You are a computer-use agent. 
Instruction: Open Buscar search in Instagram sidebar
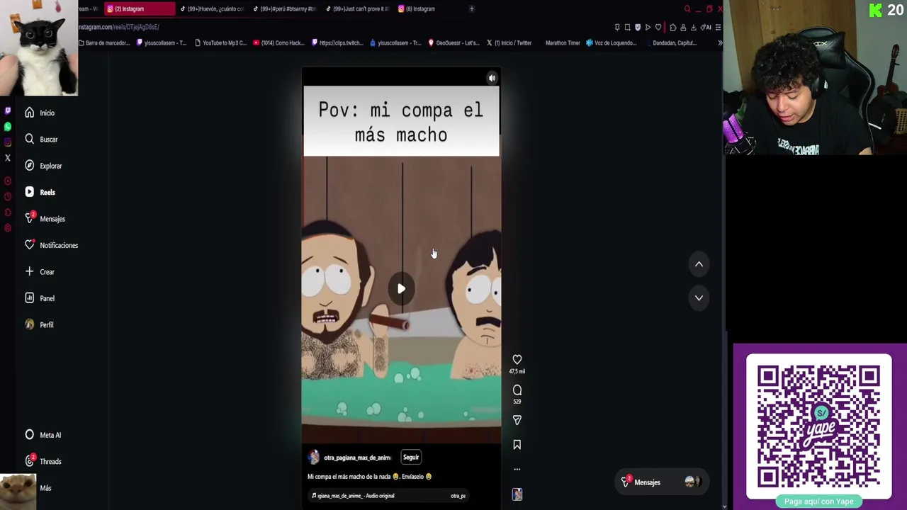[41, 140]
